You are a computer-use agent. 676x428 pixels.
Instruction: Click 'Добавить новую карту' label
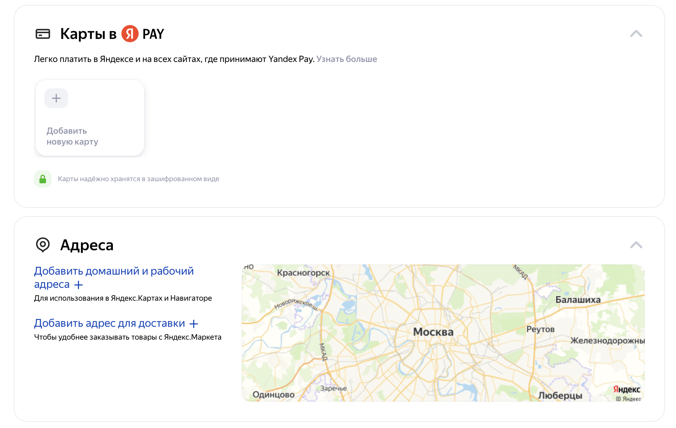tap(72, 136)
